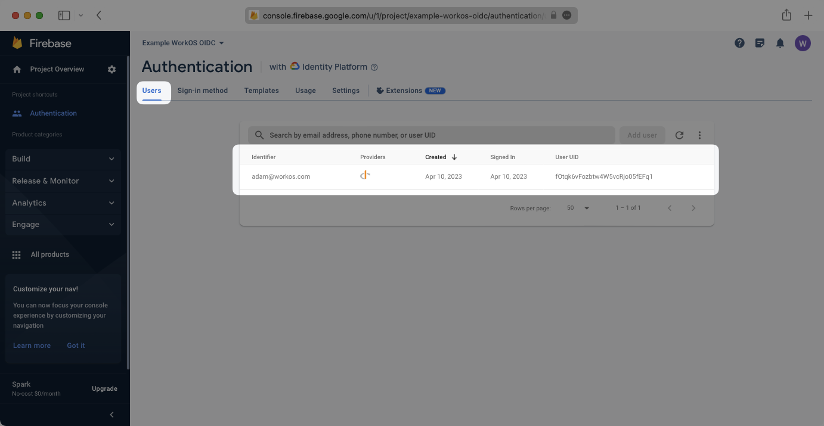Click the user search input field
The width and height of the screenshot is (824, 426).
click(435, 135)
